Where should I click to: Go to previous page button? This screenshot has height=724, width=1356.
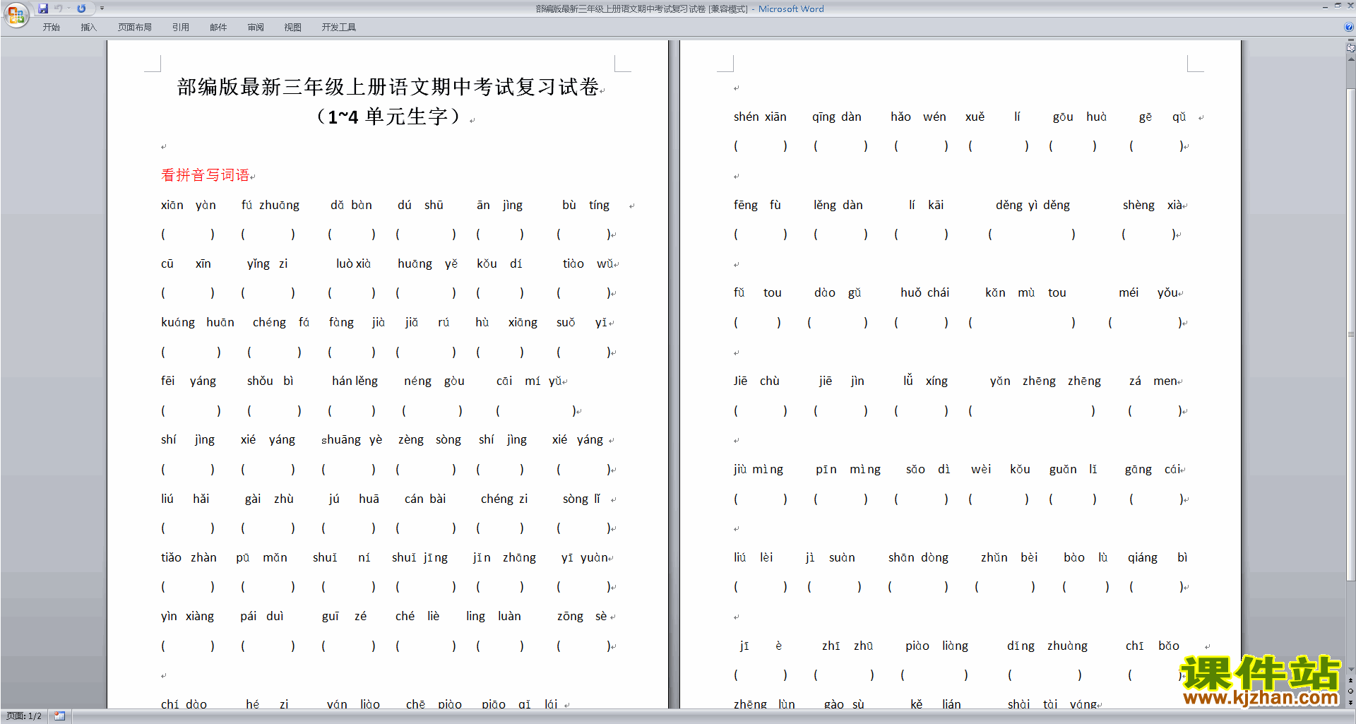point(1350,681)
